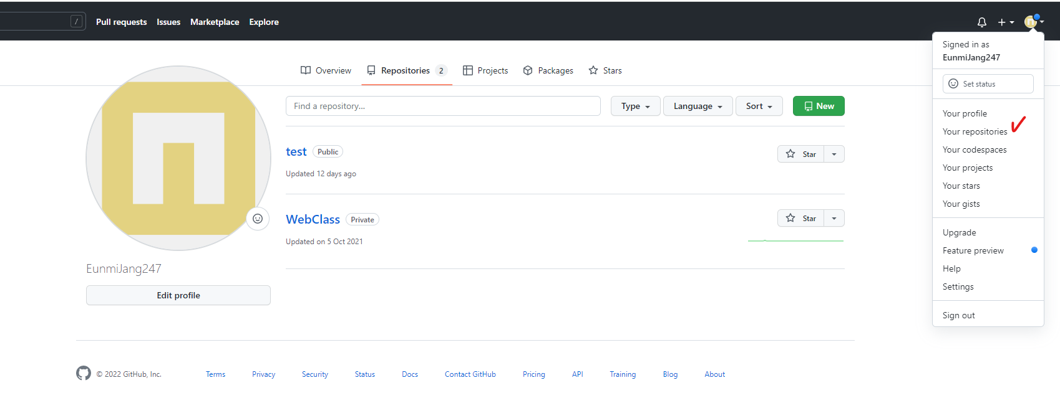Open the About footer link
Screen dimensions: 1060x398
pyautogui.click(x=715, y=374)
